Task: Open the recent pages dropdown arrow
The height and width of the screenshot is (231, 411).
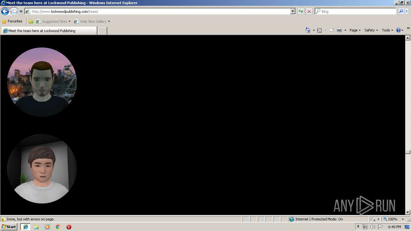Action: [21, 12]
